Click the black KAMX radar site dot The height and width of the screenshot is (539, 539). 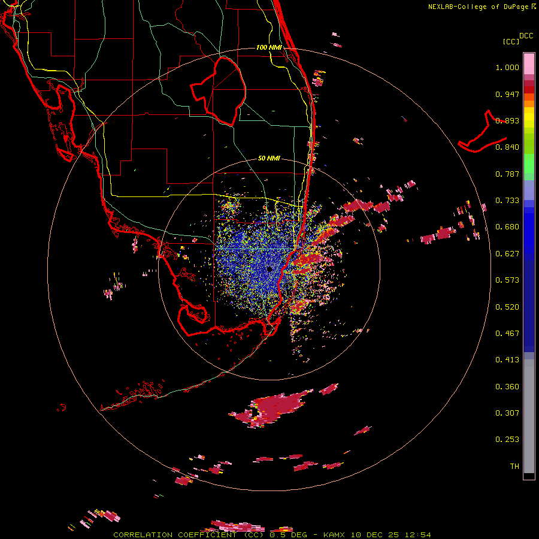269,269
